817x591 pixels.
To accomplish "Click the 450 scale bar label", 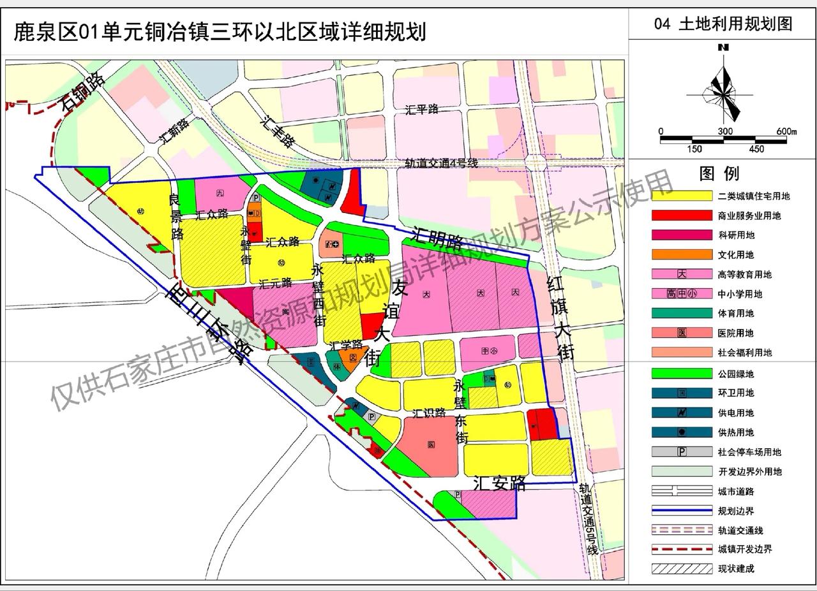I will tap(756, 149).
